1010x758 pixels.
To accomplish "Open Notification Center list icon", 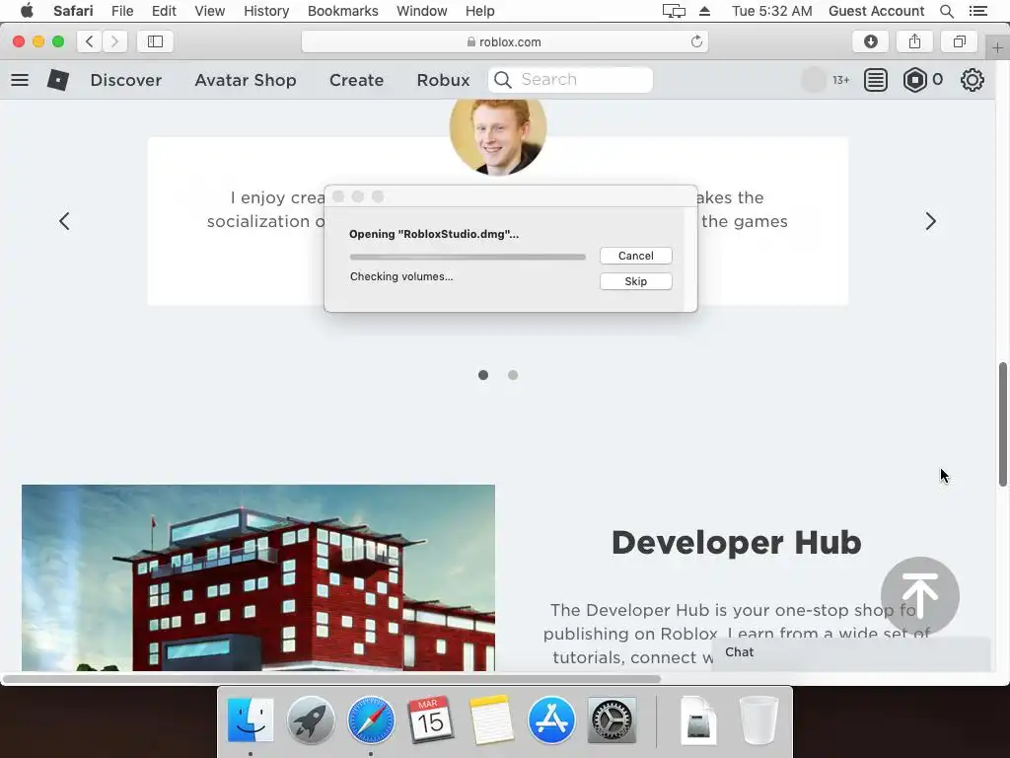I will (x=977, y=11).
